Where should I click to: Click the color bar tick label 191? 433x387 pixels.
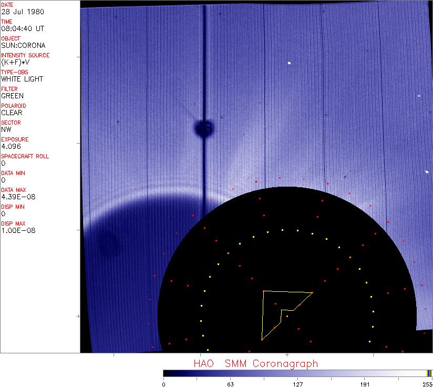365,384
